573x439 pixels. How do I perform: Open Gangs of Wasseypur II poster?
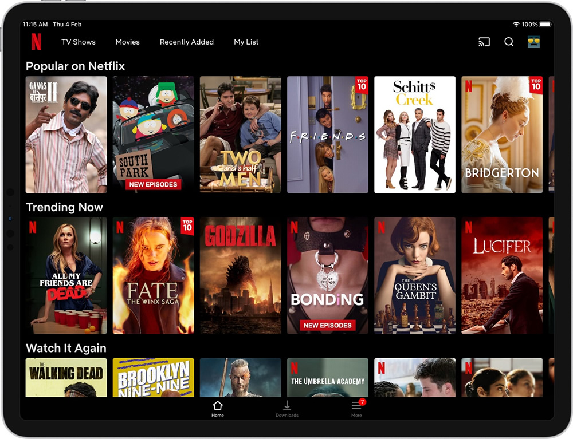click(x=66, y=135)
